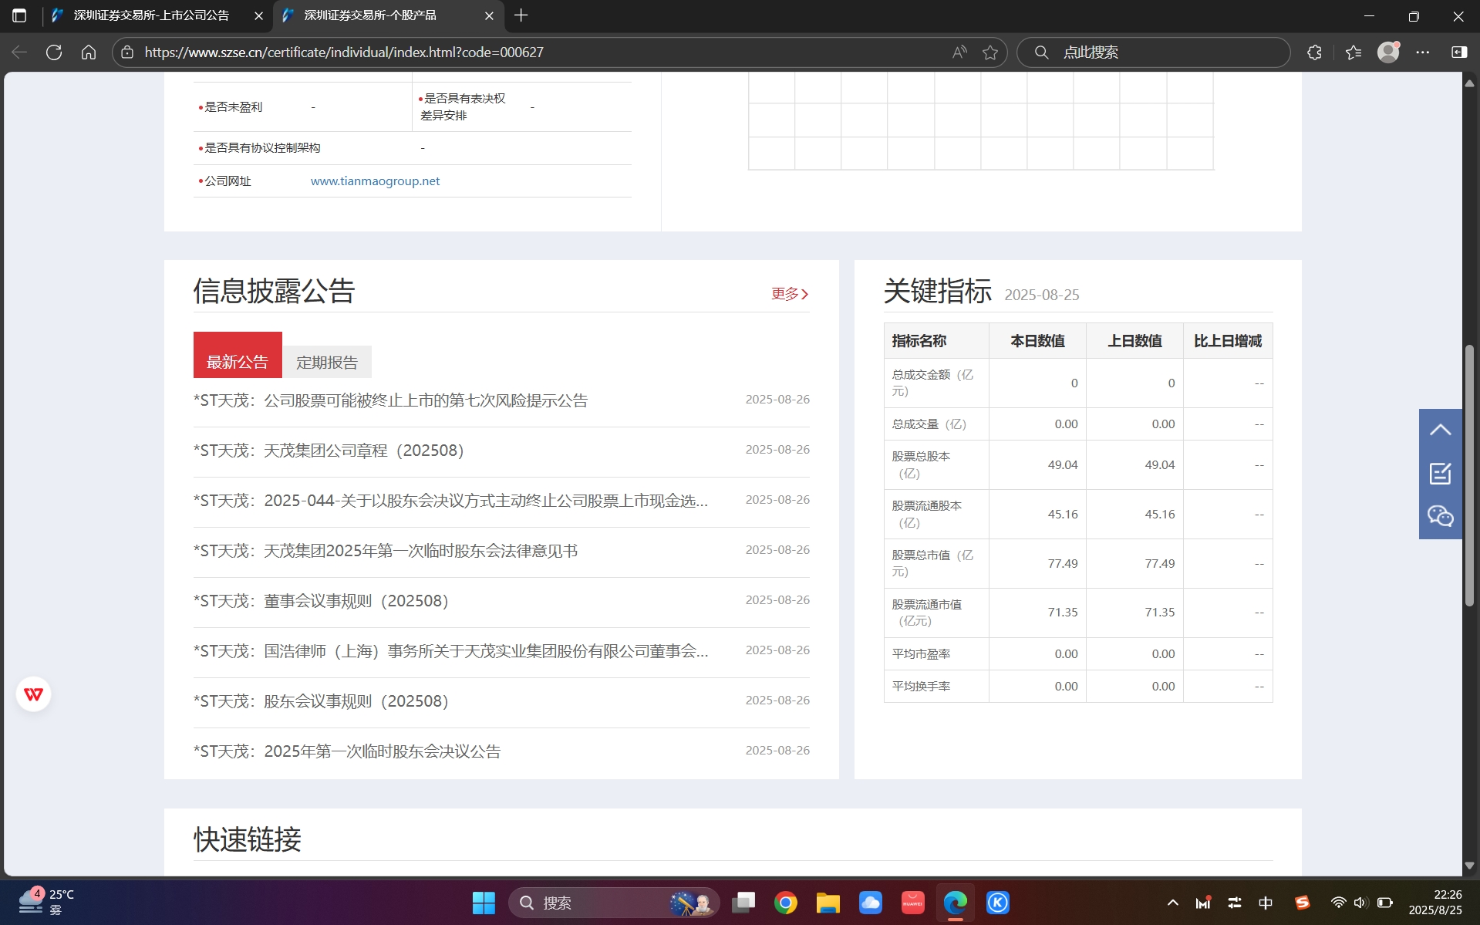Screen dimensions: 1480x925
Task: Select the 最新公告 tab
Action: [x=238, y=355]
